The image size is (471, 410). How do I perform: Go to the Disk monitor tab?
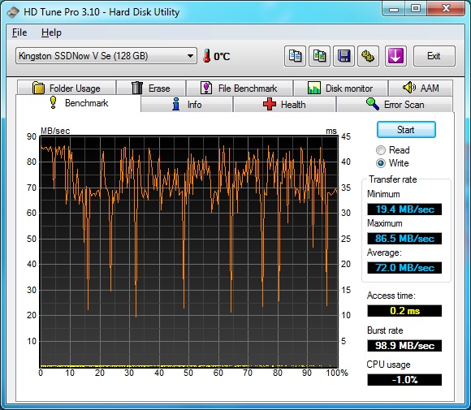click(x=340, y=88)
